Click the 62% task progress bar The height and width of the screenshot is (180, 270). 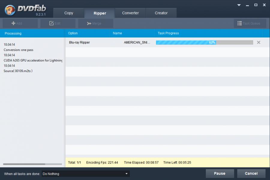[x=204, y=42]
